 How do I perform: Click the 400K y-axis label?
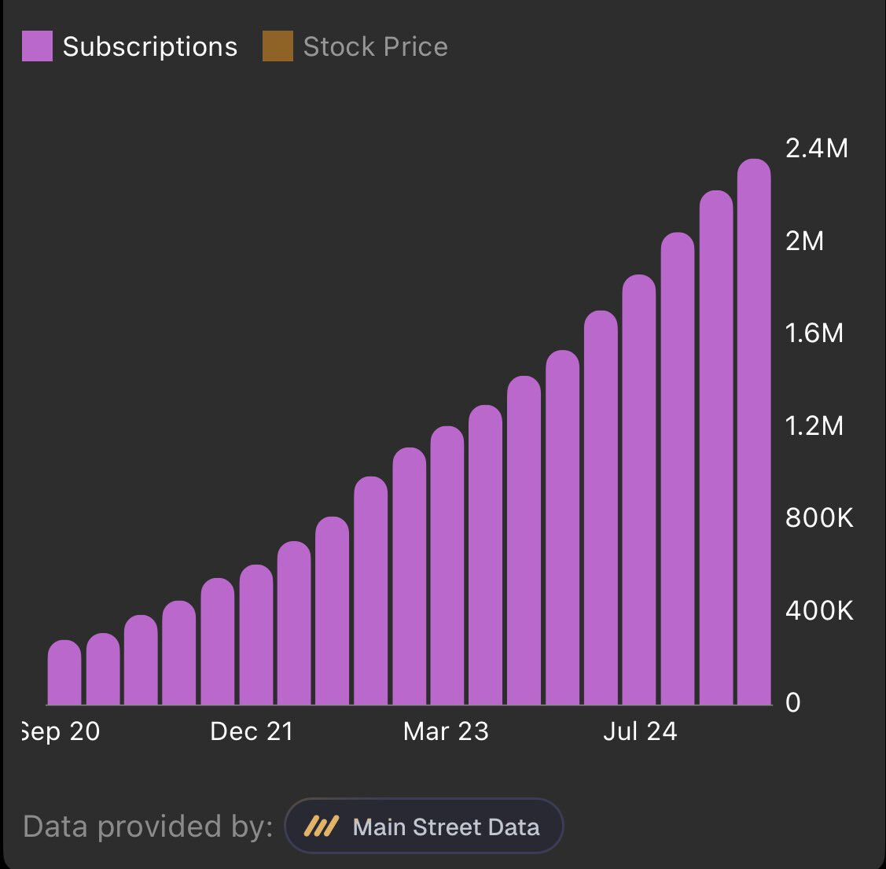pyautogui.click(x=819, y=610)
